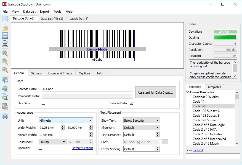
Task: Select the Zoom Out tool in the sidebar
Action: [x=5, y=62]
